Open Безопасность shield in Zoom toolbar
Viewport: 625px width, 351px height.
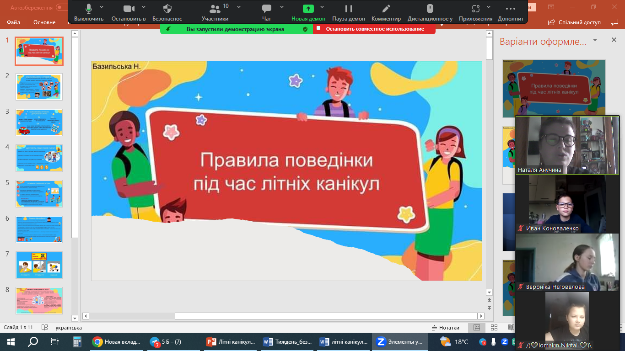(167, 12)
